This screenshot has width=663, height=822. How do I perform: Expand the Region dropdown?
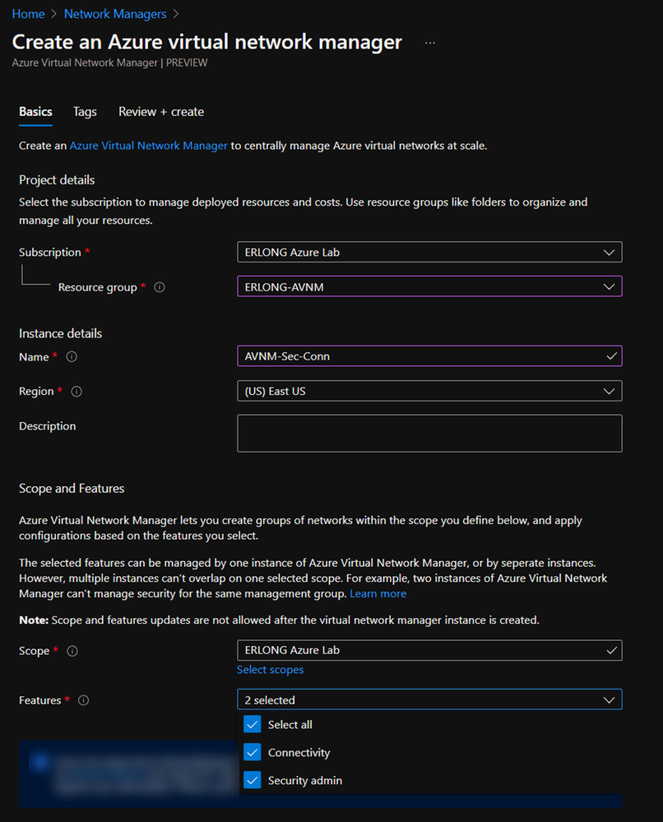(429, 391)
